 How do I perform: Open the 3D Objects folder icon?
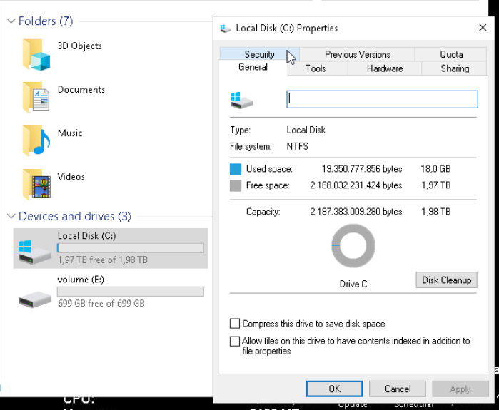[x=36, y=54]
